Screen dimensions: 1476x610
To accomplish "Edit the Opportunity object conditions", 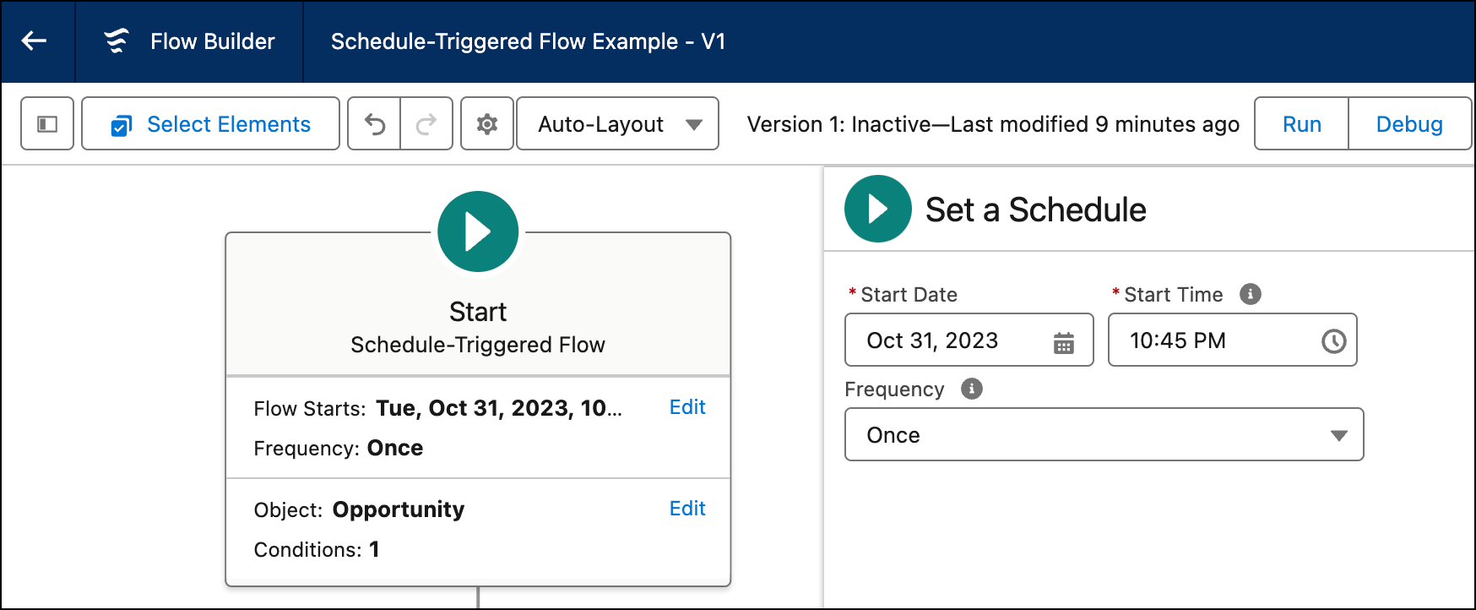I will (x=687, y=509).
